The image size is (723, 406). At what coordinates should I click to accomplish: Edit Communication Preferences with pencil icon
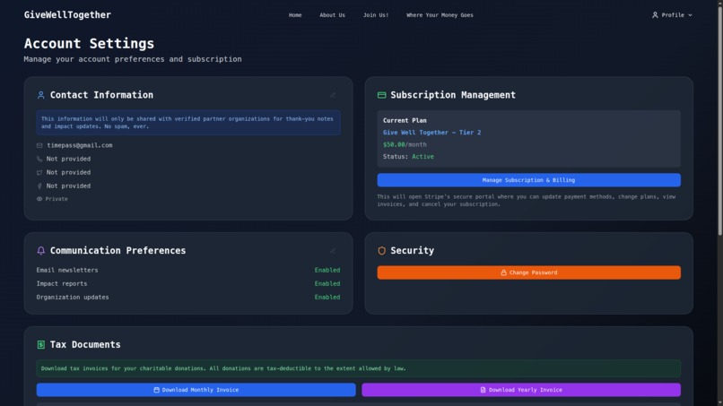coord(333,251)
